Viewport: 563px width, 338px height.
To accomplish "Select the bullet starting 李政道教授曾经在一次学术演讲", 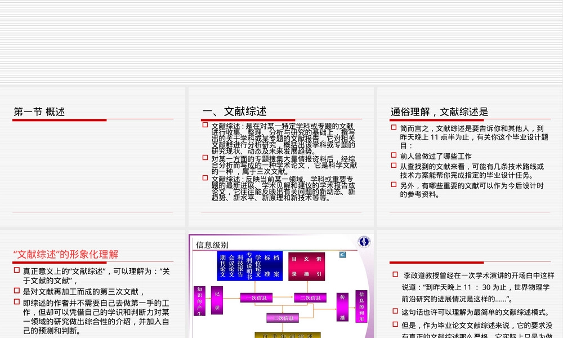I will [478, 287].
